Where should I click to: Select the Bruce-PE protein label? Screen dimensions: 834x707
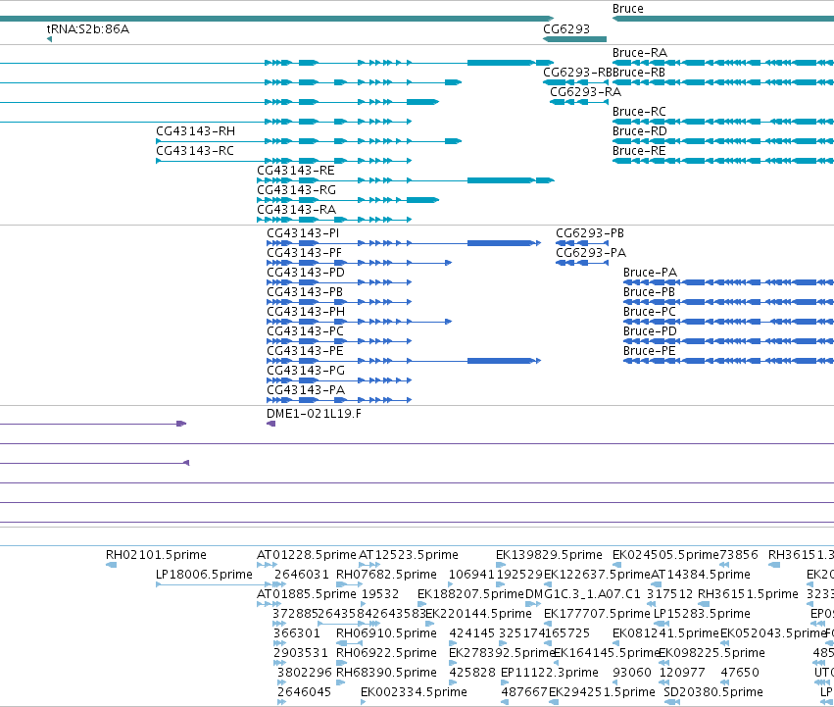click(650, 351)
